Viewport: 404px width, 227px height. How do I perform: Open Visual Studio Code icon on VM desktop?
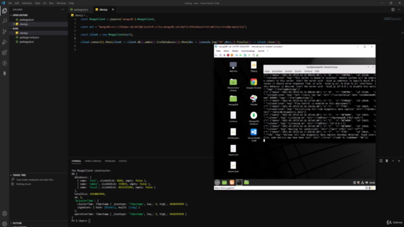(x=254, y=135)
